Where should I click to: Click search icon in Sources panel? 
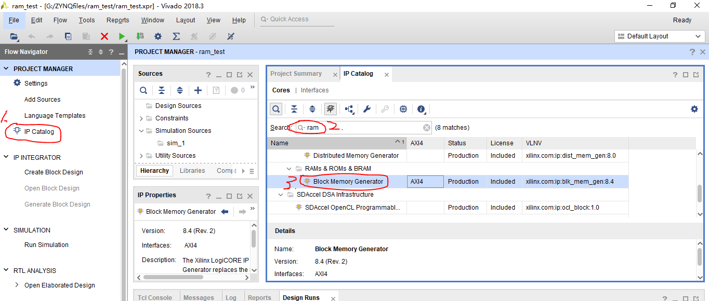(x=143, y=90)
